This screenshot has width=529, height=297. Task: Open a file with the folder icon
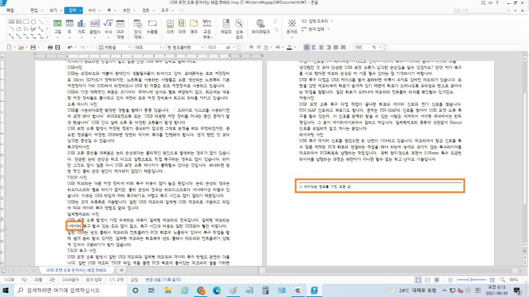21,47
